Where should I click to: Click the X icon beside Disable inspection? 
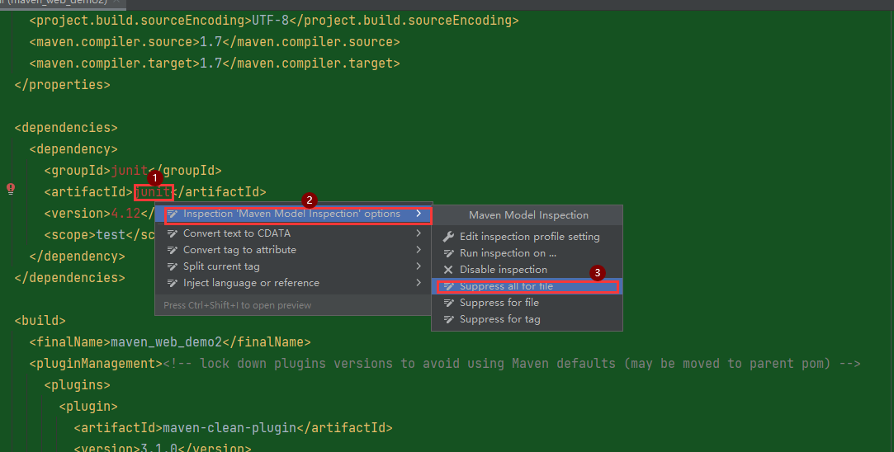(x=448, y=270)
